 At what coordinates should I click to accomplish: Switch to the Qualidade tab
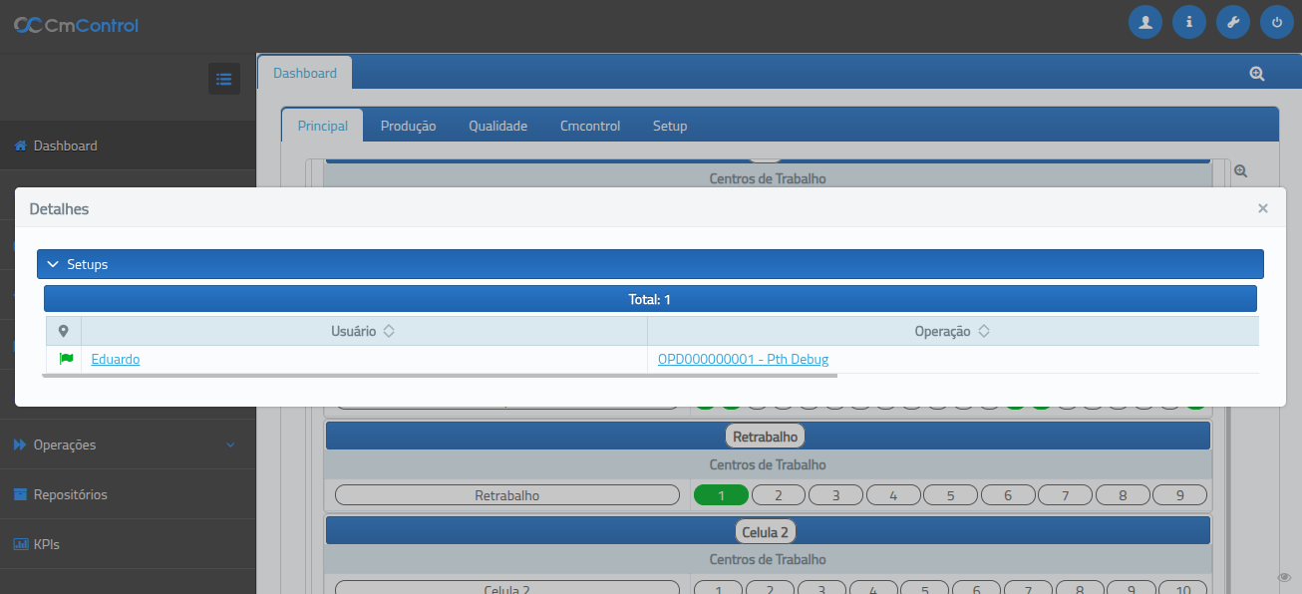point(497,126)
